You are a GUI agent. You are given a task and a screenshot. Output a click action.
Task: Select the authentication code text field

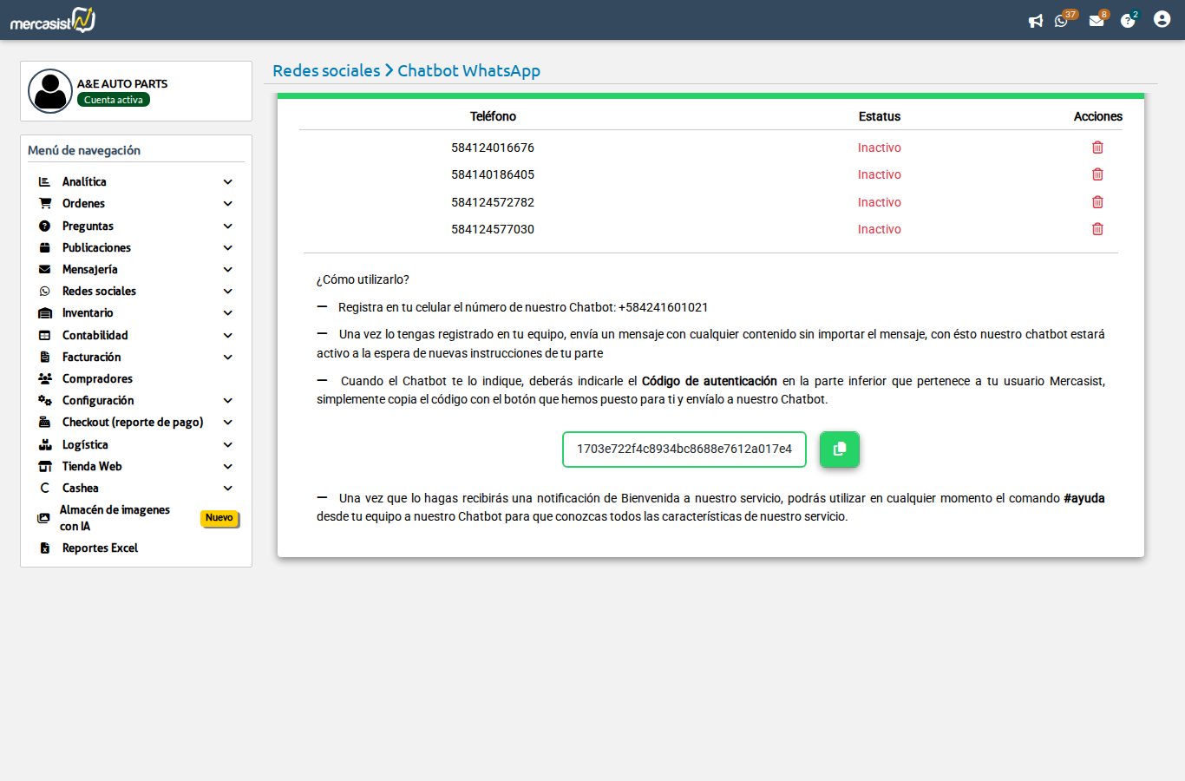pyautogui.click(x=684, y=450)
